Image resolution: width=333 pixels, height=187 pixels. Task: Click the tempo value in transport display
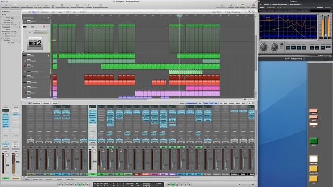tap(130, 183)
